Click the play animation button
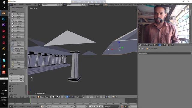The width and height of the screenshot is (192, 108). pyautogui.click(x=97, y=106)
